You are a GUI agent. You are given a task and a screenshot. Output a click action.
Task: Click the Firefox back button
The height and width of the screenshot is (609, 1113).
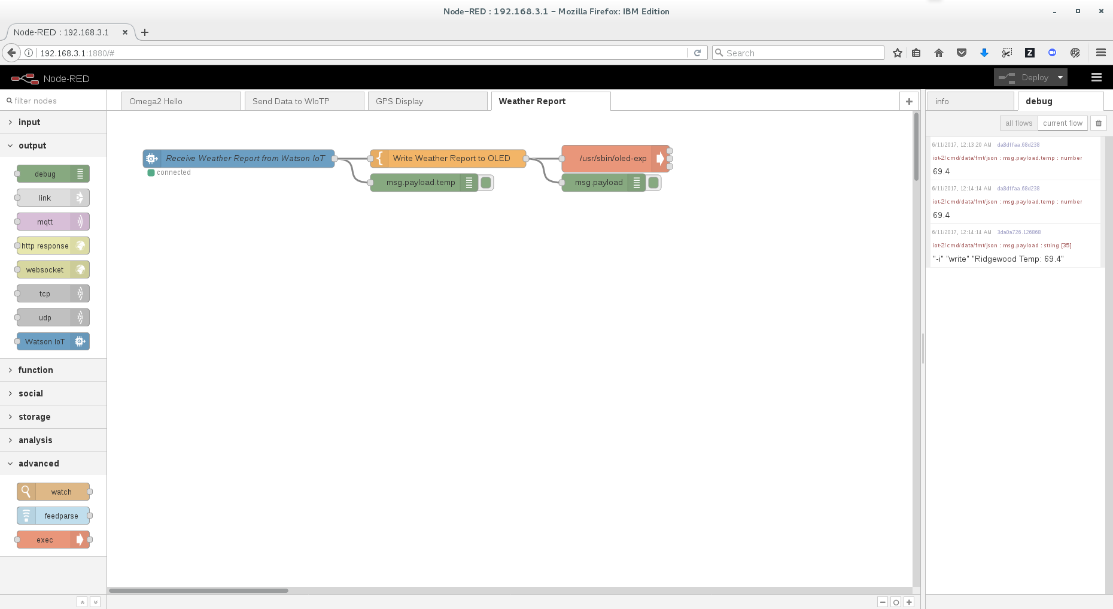click(11, 53)
